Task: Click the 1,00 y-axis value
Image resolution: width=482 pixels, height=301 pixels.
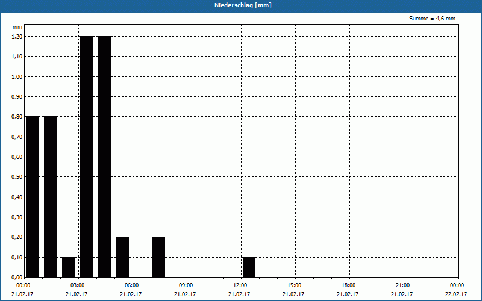Action: (17, 77)
